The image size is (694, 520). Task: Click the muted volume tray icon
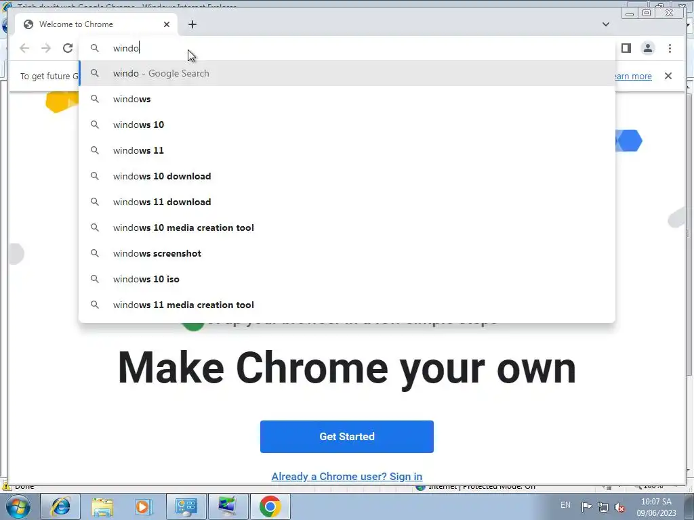619,508
